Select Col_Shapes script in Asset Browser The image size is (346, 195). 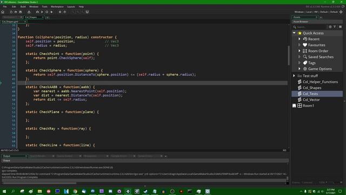tap(317, 88)
